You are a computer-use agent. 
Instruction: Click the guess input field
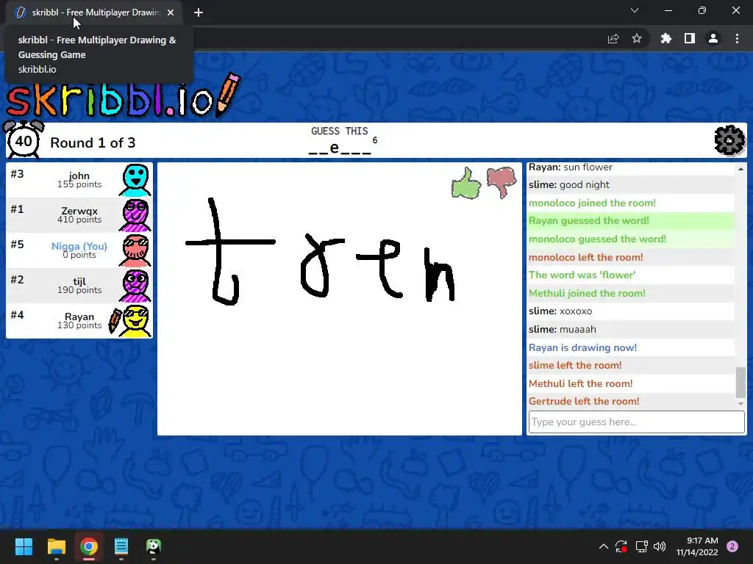point(636,422)
